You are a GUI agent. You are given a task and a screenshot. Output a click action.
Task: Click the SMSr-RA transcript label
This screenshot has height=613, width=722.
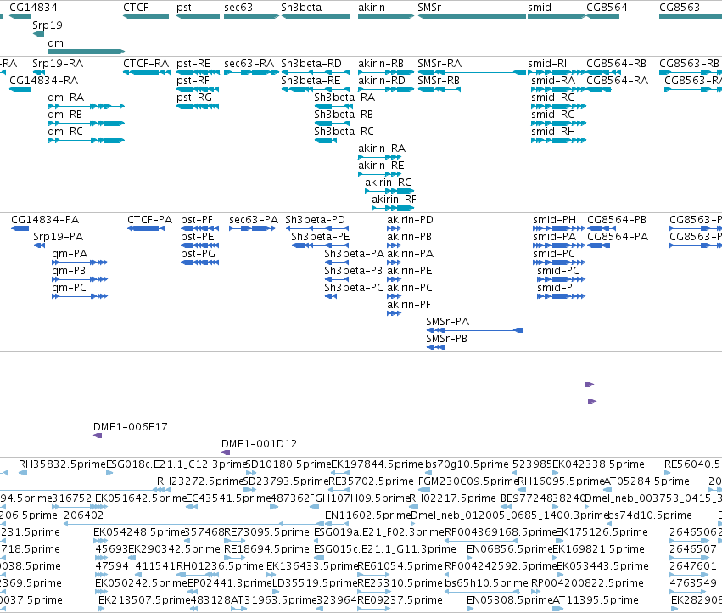[439, 64]
